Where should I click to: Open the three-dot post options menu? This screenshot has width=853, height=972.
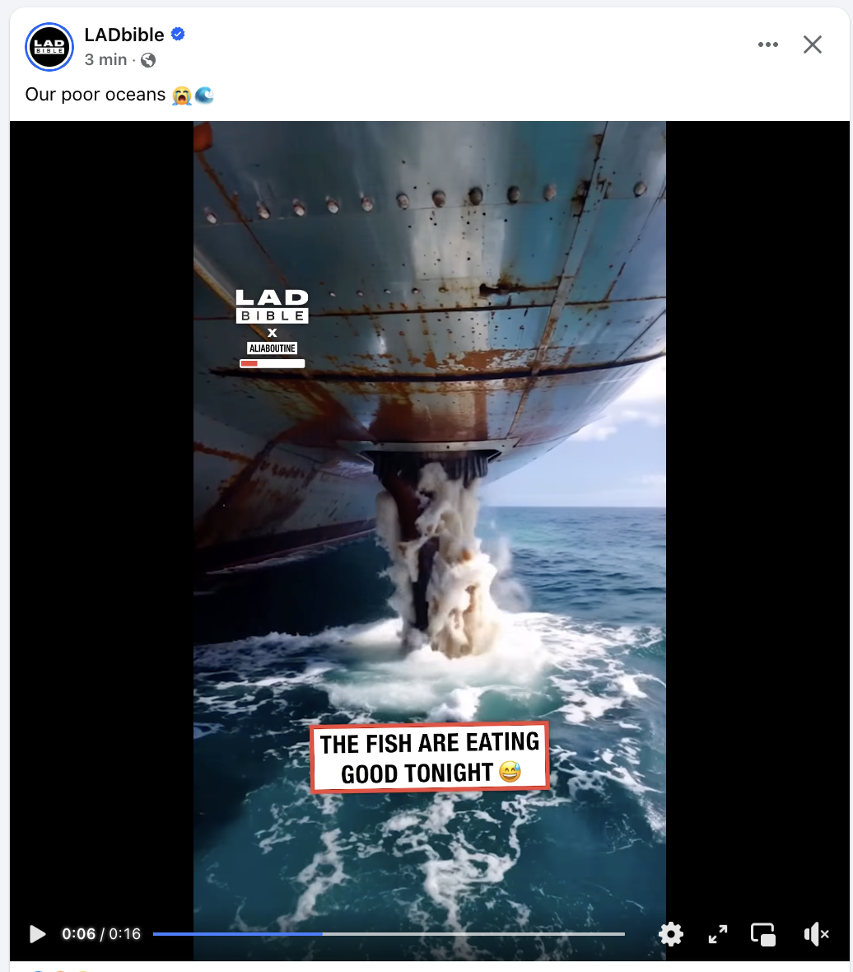pos(768,44)
